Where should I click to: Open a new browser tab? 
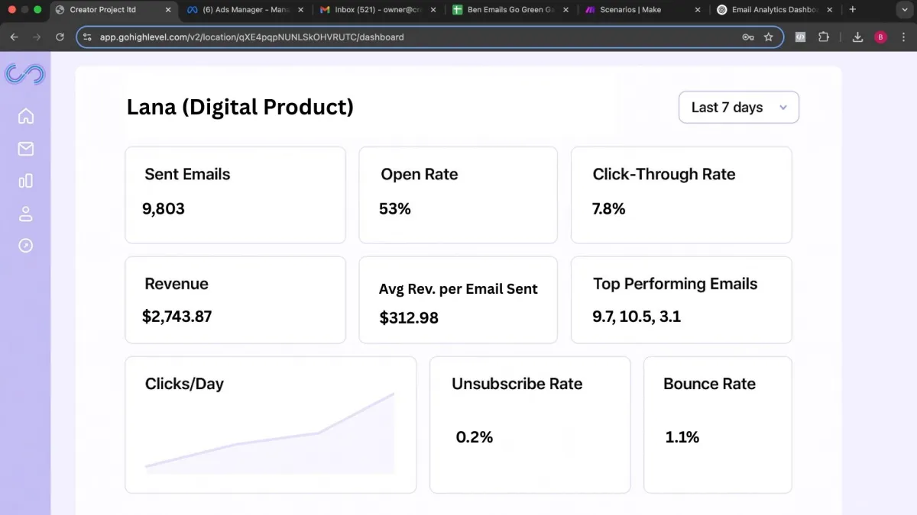853,10
